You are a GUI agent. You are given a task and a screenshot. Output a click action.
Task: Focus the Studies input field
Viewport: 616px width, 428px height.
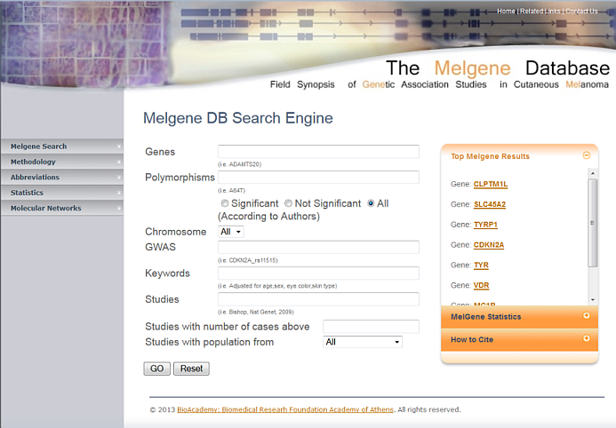(318, 299)
